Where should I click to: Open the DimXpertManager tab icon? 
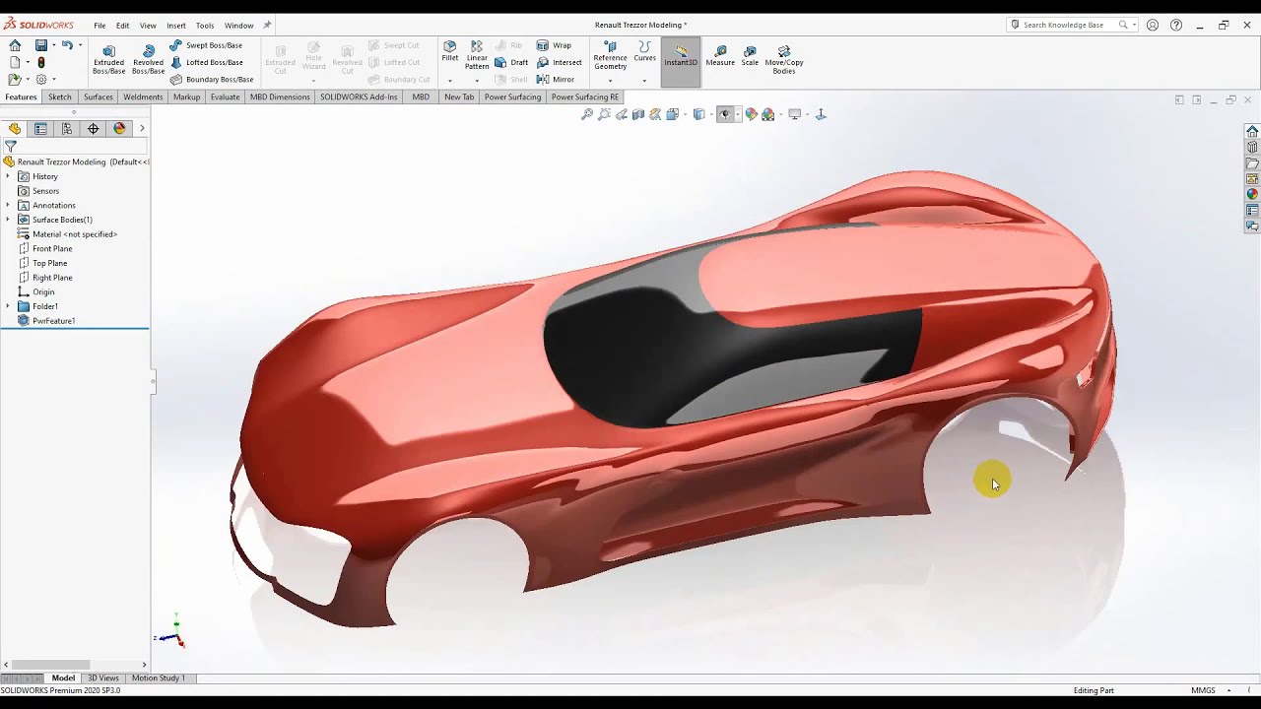pyautogui.click(x=94, y=128)
